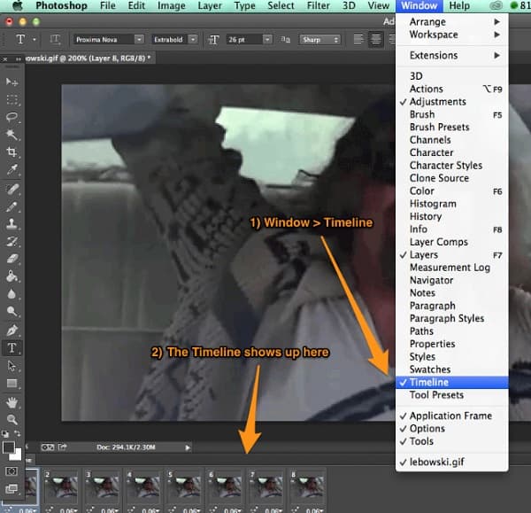Open Navigator panel from Window menu
The width and height of the screenshot is (531, 513).
click(x=451, y=280)
